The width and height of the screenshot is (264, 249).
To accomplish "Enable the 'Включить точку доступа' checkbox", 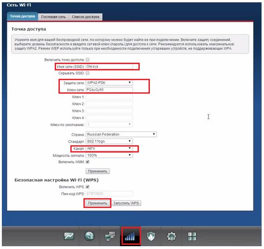I will click(x=88, y=59).
